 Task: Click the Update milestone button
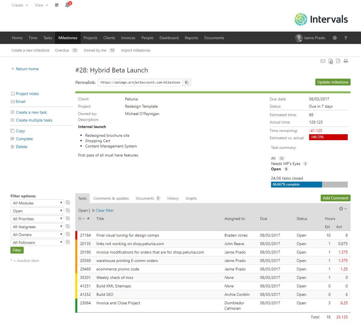pos(333,82)
